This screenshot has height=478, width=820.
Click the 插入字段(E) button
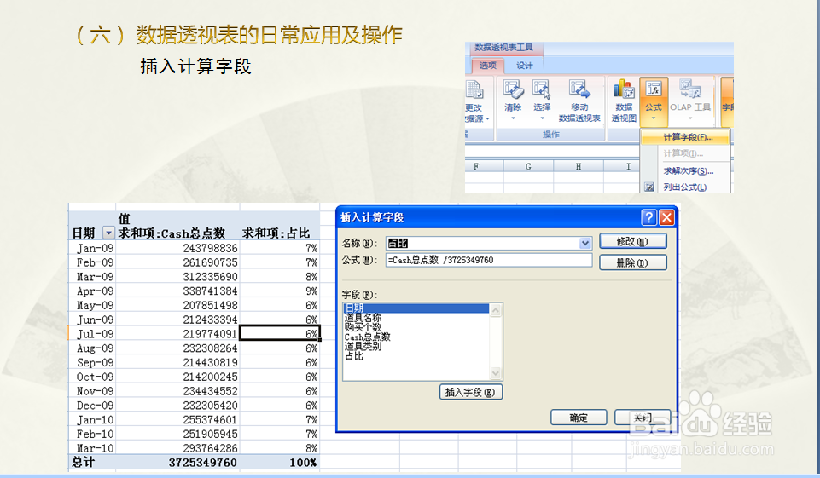click(x=471, y=392)
